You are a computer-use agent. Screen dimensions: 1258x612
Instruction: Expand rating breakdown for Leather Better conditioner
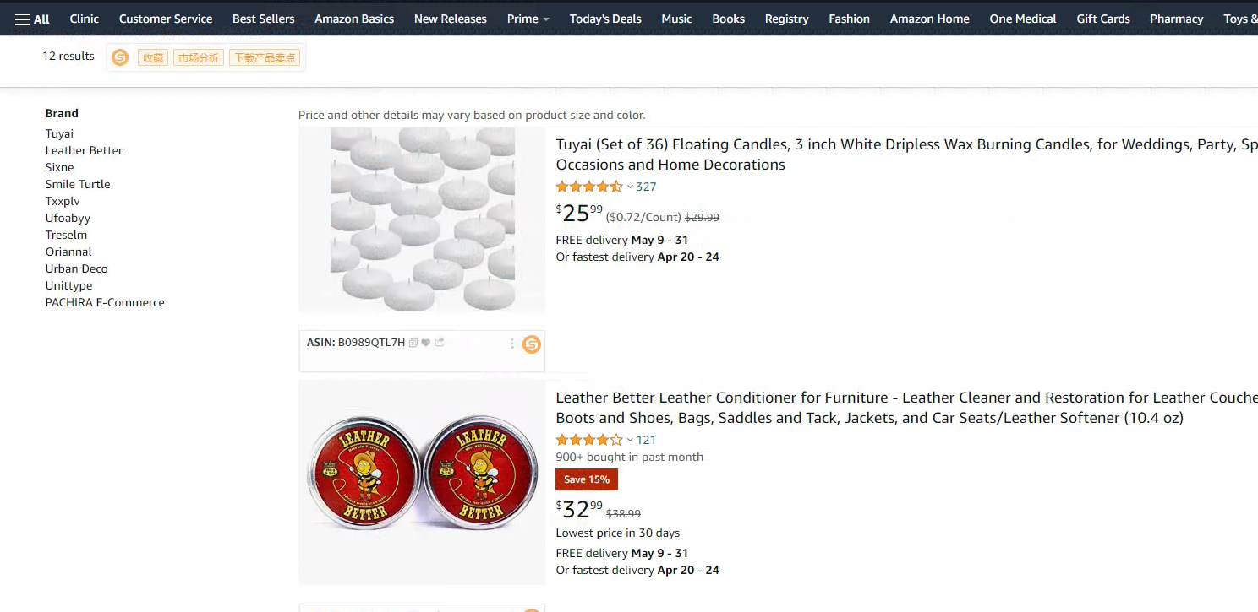point(630,440)
